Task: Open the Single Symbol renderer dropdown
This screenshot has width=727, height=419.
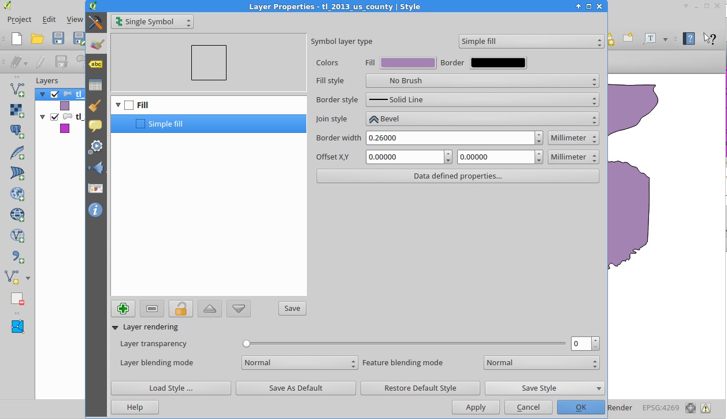Action: 152,22
